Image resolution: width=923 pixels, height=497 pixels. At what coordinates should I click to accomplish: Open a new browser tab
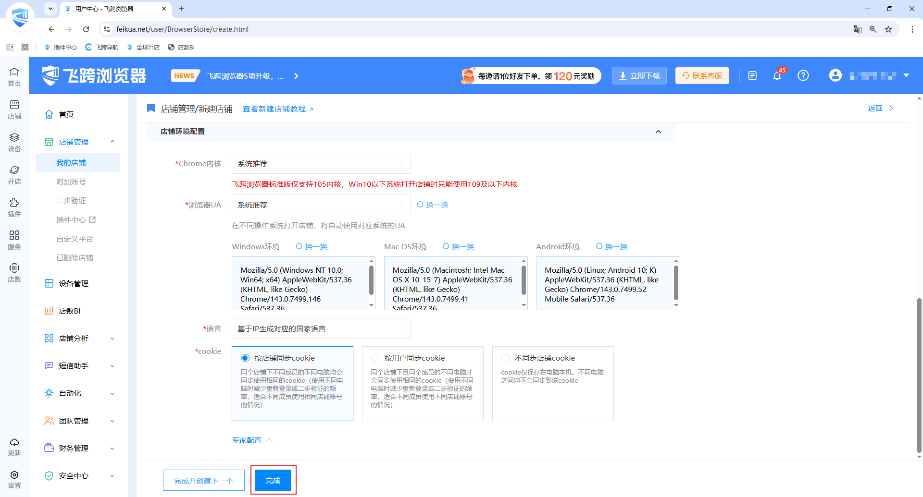tap(181, 9)
